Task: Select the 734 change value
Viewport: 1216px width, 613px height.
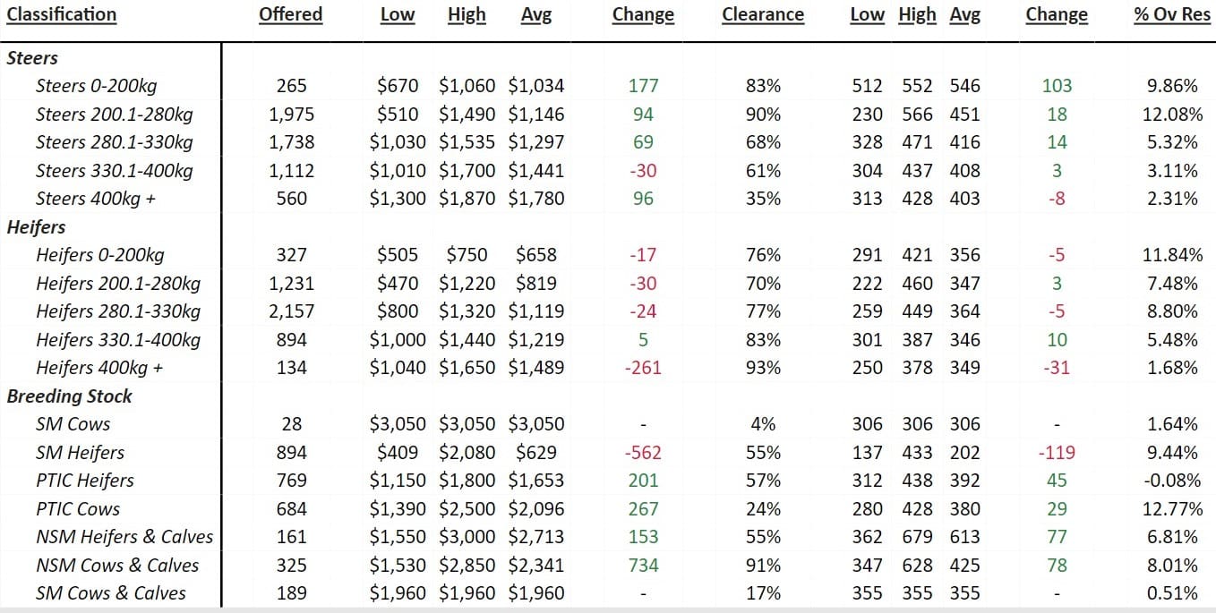Action: coord(643,566)
